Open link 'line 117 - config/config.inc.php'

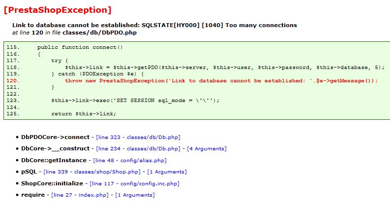(x=135, y=183)
